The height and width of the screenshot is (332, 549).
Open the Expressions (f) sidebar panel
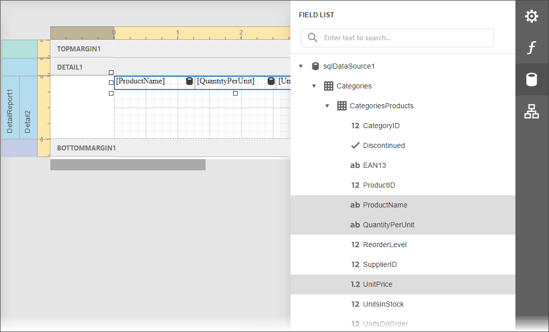coord(532,47)
